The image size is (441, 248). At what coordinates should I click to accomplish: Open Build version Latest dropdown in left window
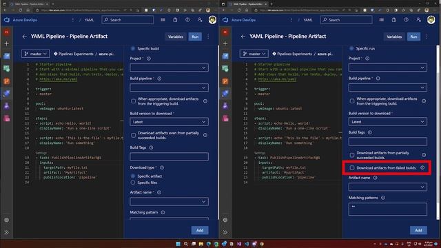pos(169,122)
